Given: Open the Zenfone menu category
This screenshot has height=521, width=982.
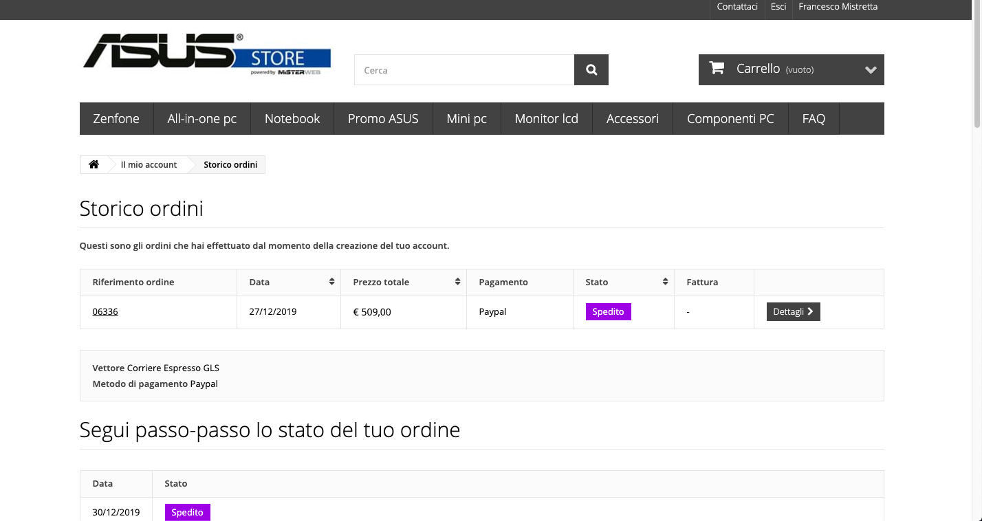Looking at the screenshot, I should coord(116,119).
